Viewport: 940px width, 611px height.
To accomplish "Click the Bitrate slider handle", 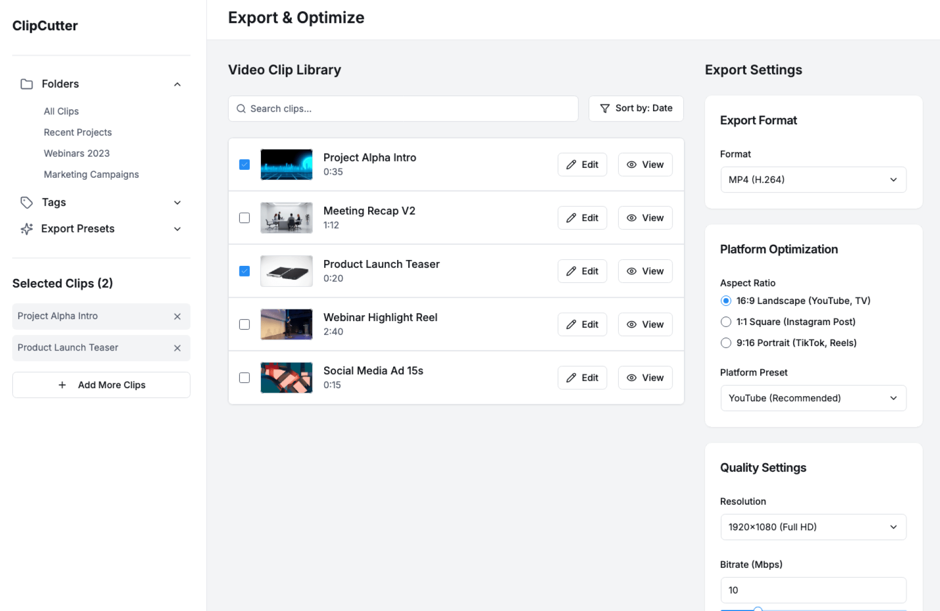I will (758, 609).
